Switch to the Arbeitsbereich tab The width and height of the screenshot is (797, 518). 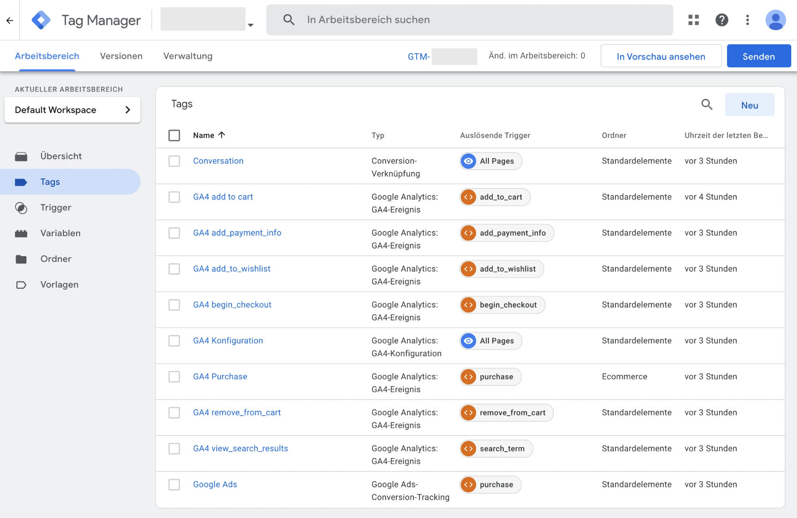coord(47,56)
